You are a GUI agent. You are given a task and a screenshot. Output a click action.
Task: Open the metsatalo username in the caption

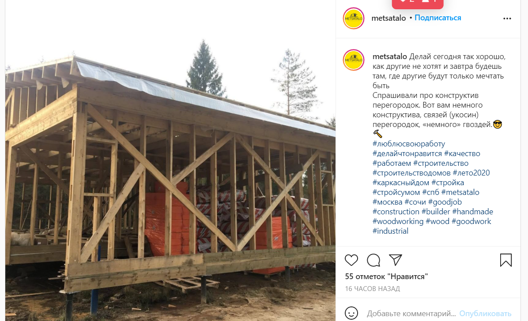(x=390, y=56)
